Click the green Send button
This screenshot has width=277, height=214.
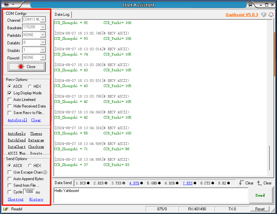click(260, 195)
